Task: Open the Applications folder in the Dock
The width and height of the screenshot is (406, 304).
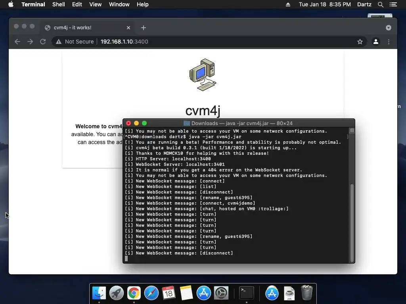Action: [x=272, y=293]
